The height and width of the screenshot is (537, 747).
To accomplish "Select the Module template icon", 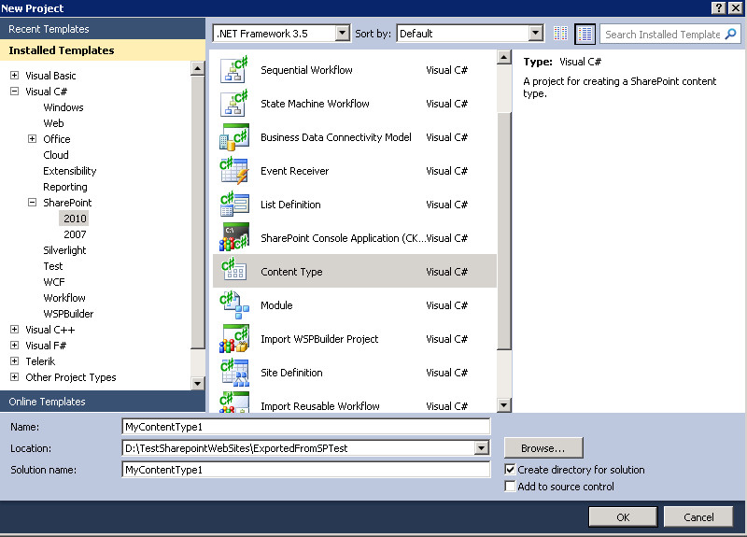I will click(x=234, y=305).
